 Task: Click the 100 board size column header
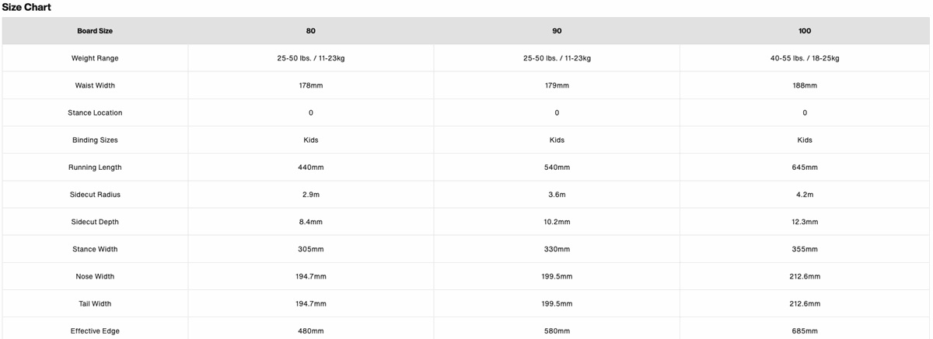pos(805,31)
